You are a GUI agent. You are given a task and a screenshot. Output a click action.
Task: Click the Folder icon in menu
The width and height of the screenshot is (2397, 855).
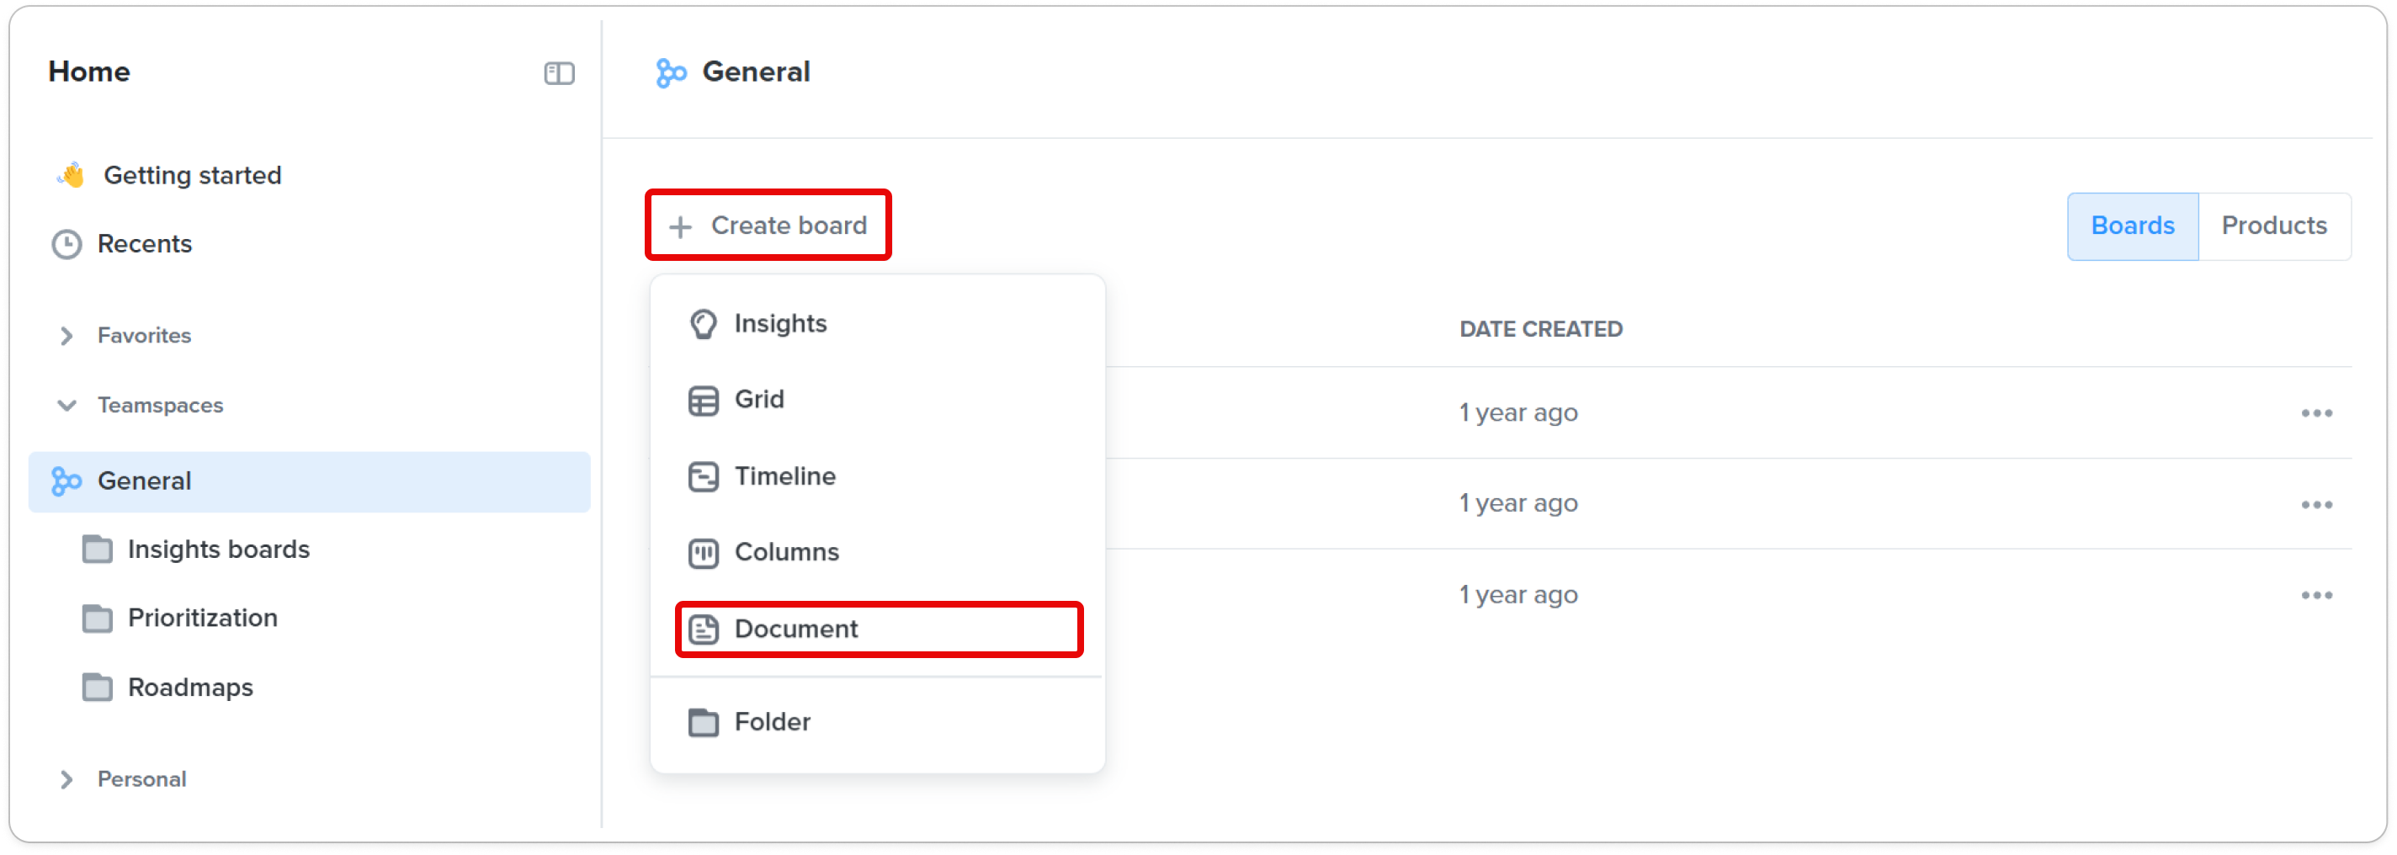coord(704,723)
